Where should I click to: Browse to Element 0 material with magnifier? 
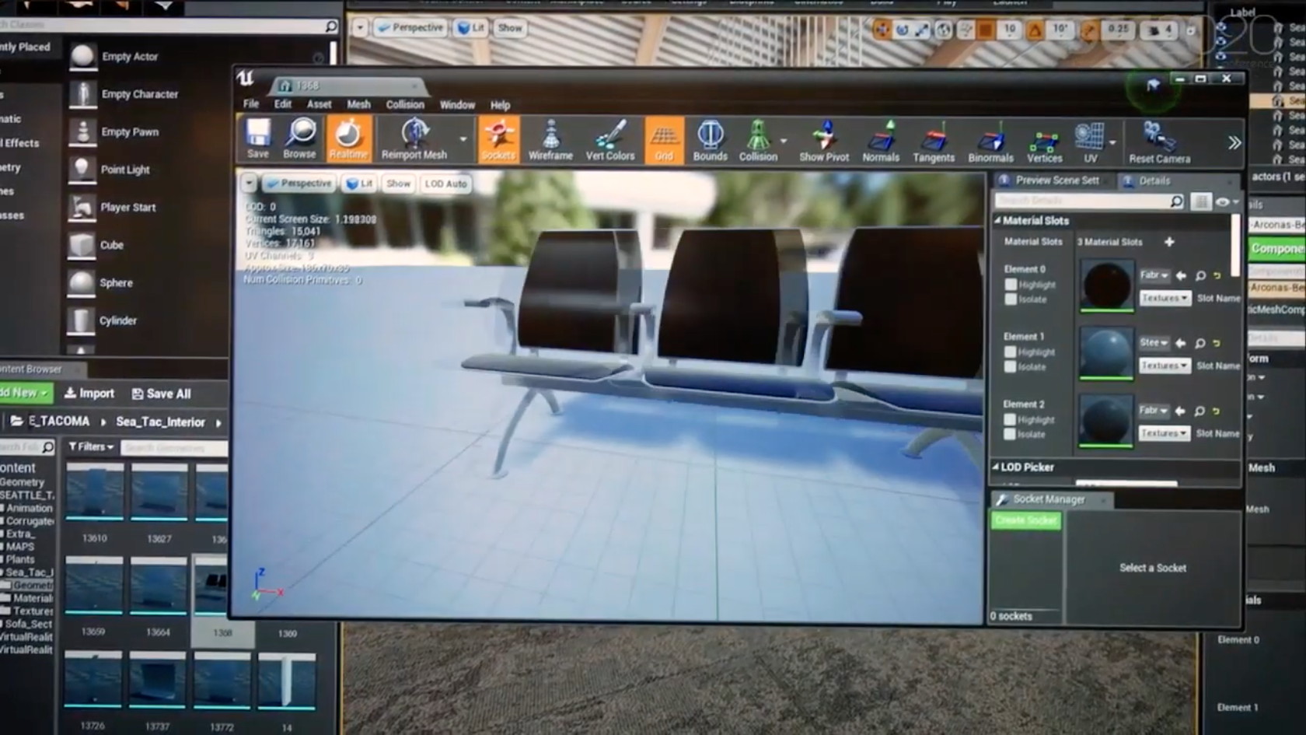[1200, 275]
